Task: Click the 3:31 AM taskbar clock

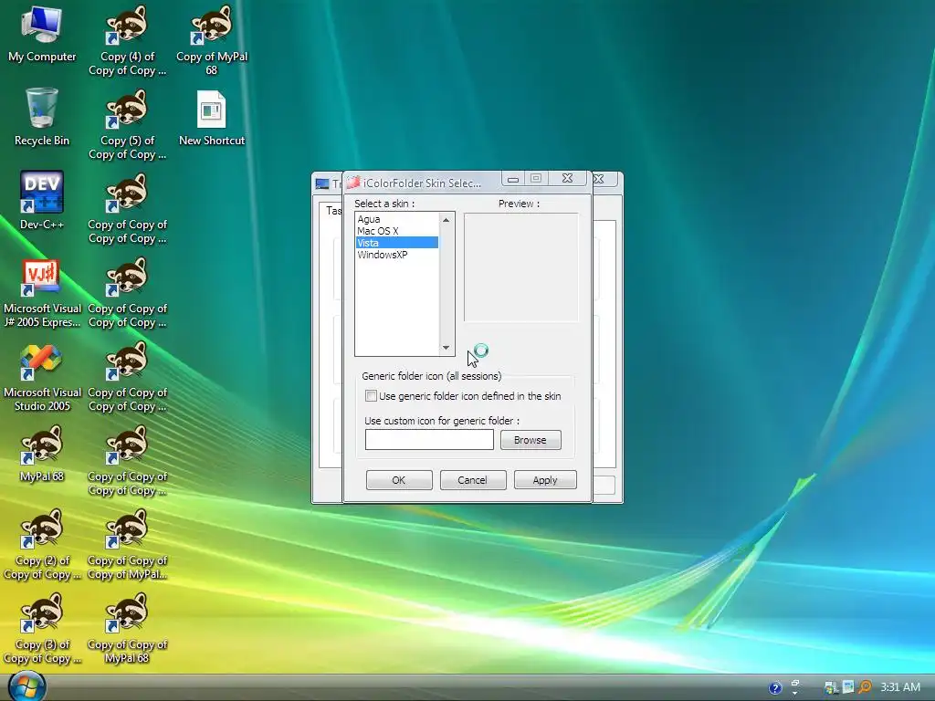Action: tap(900, 687)
